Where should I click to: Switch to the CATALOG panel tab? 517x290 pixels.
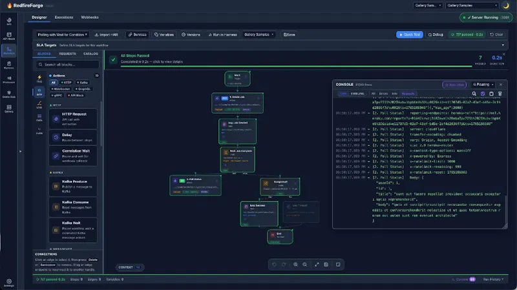[90, 54]
